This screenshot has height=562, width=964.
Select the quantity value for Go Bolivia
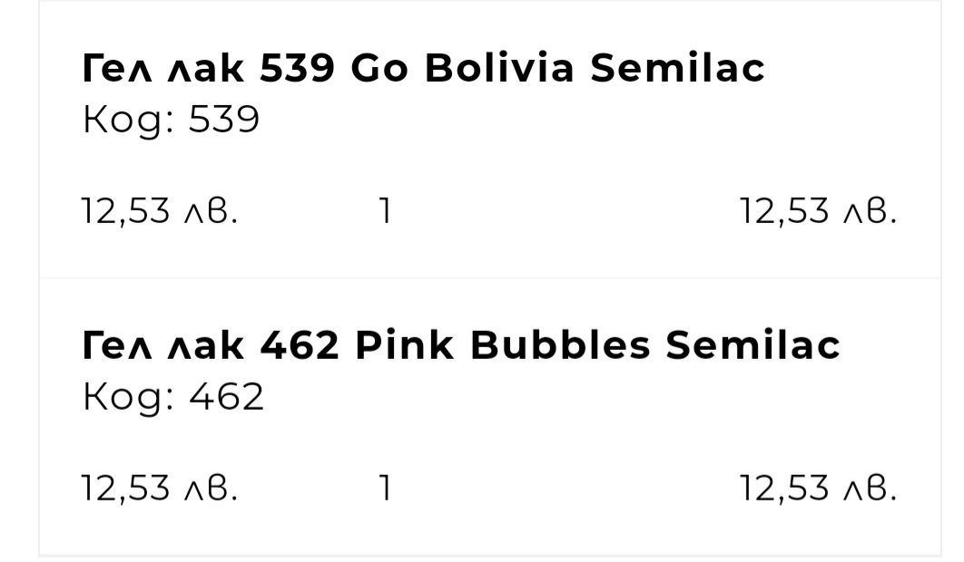point(386,212)
